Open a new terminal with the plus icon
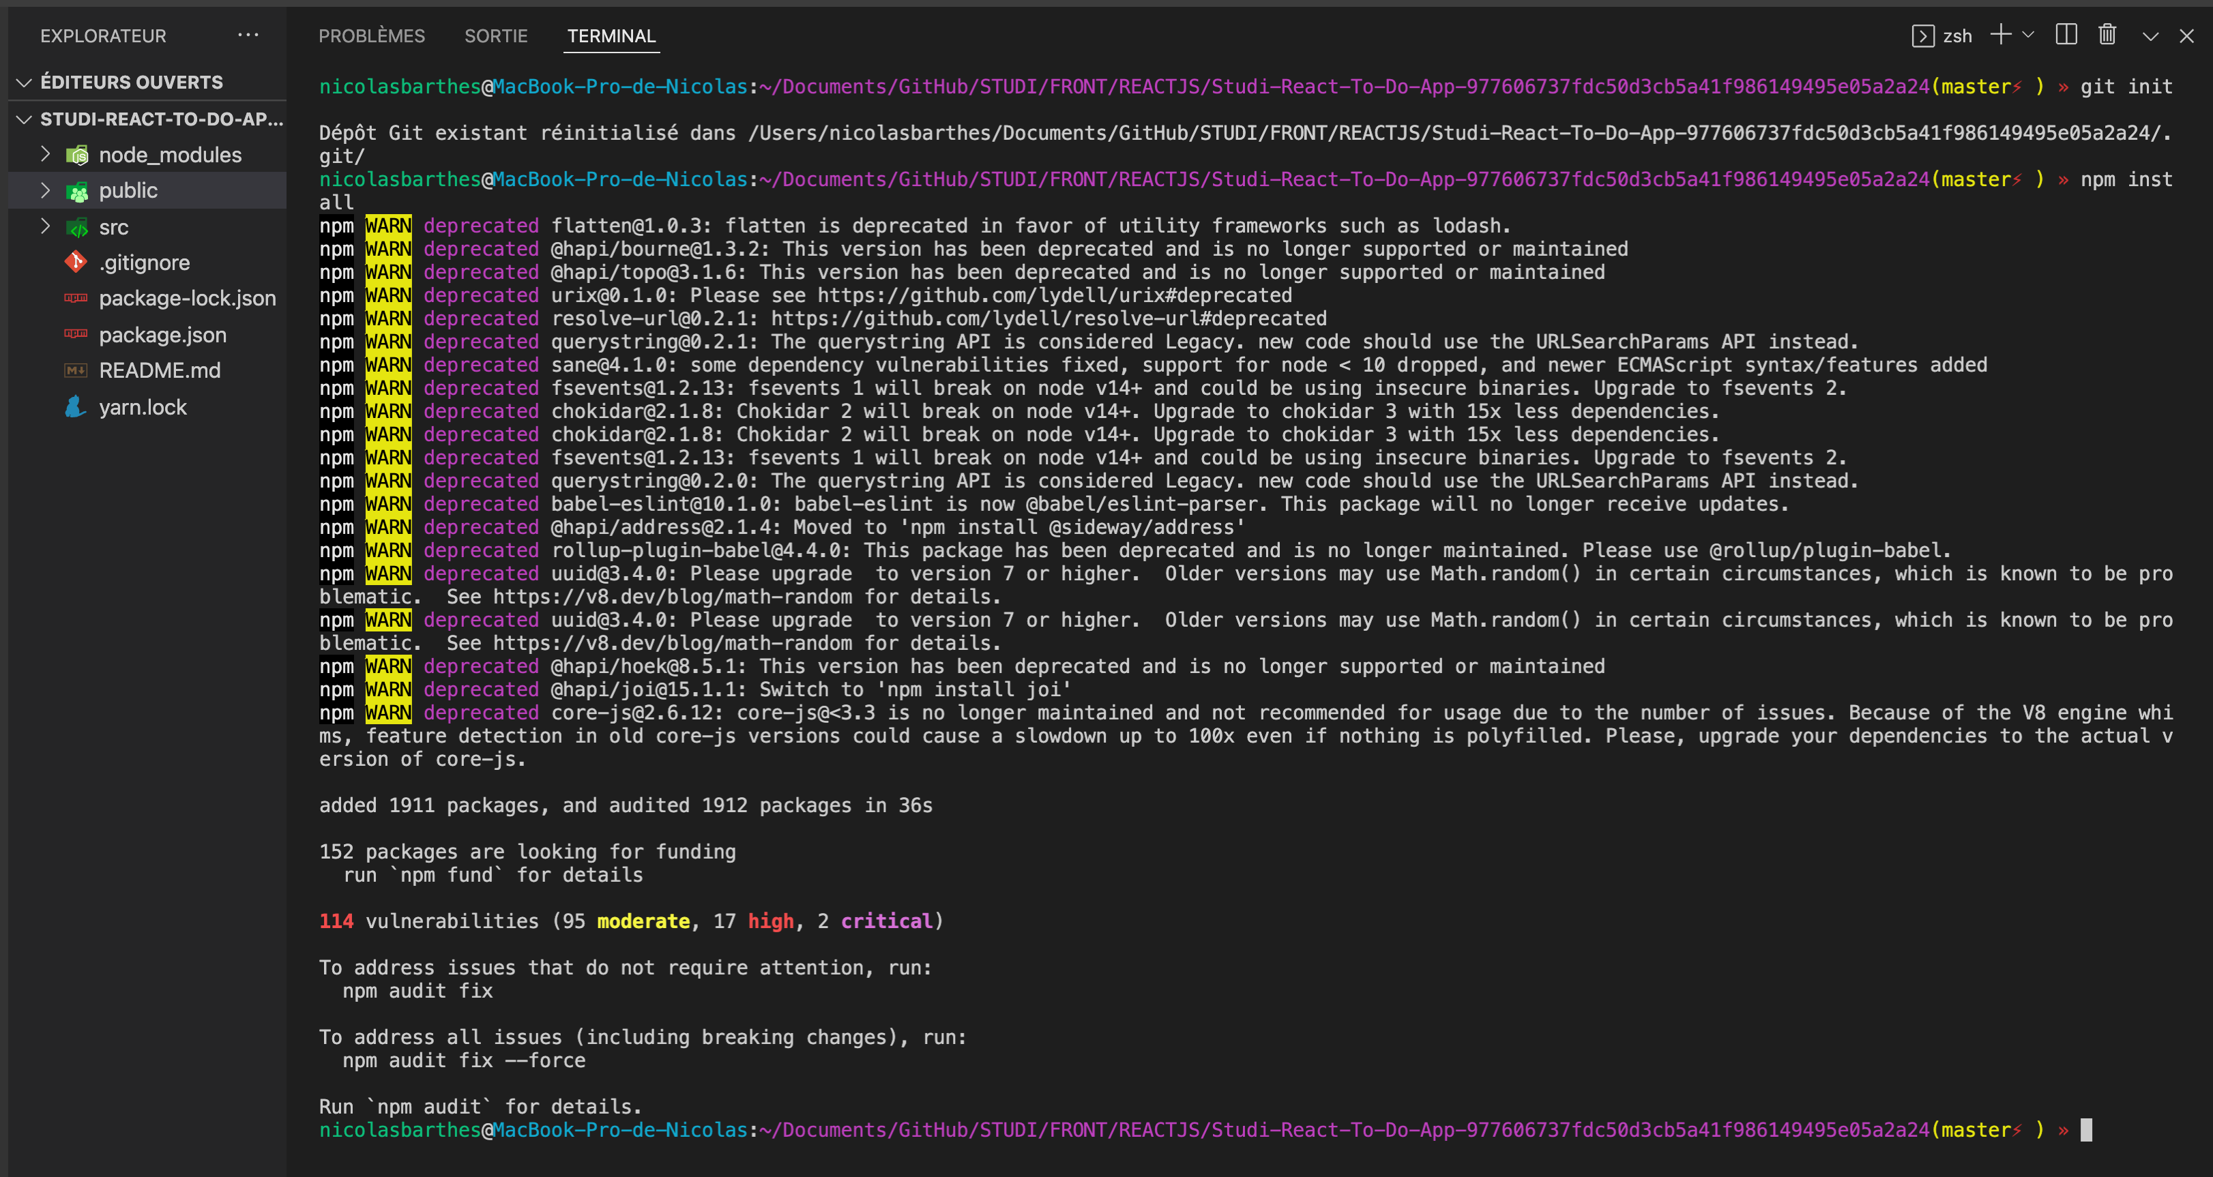The height and width of the screenshot is (1177, 2213). click(1999, 35)
